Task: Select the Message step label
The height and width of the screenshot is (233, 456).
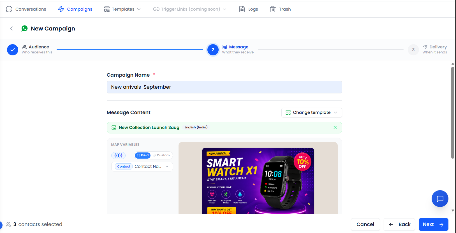Action: [239, 47]
